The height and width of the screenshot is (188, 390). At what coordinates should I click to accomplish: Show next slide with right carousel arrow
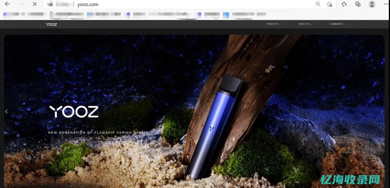382,111
